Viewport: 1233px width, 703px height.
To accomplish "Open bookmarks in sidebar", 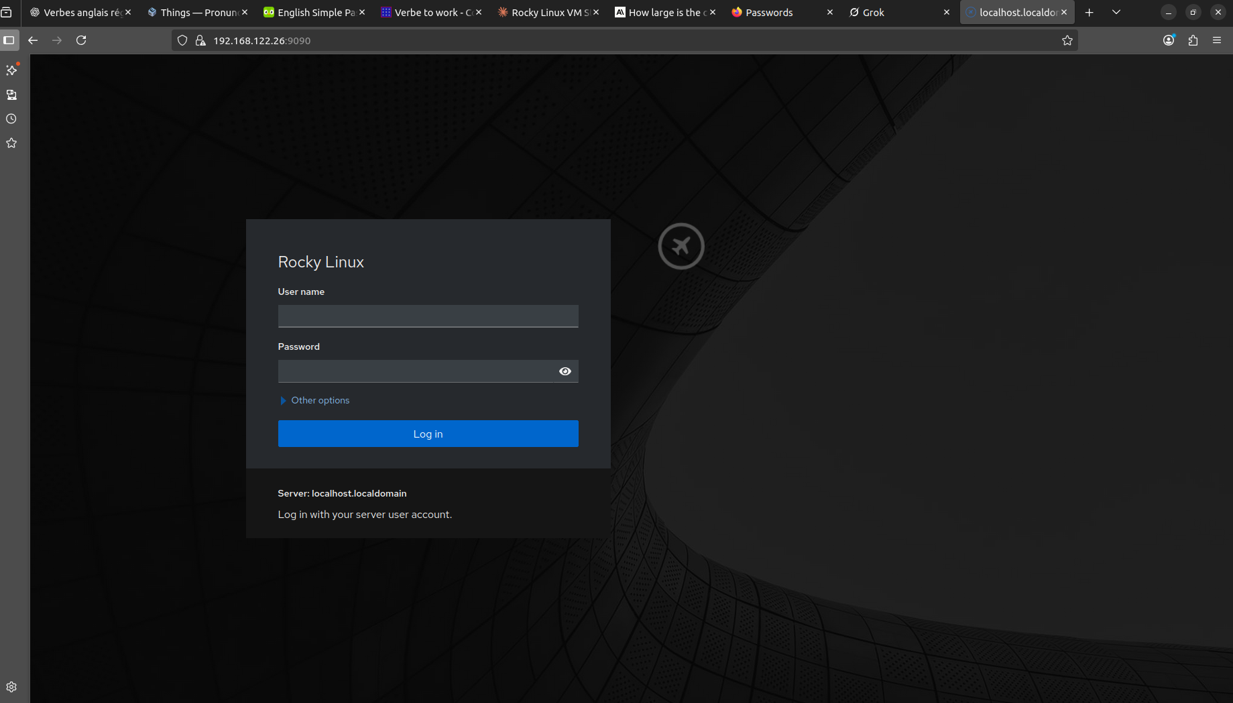I will tap(11, 143).
